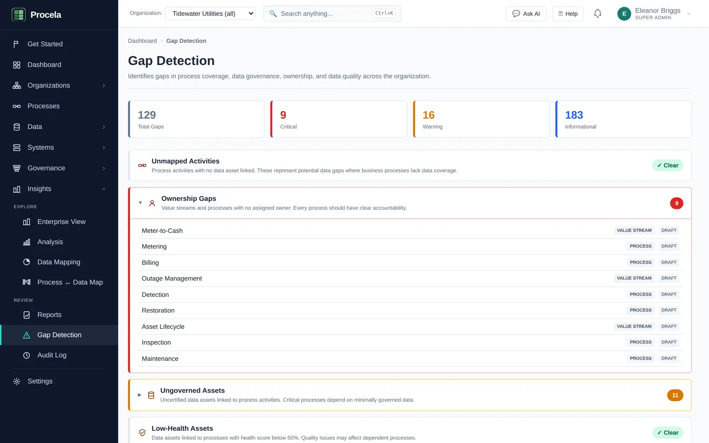Click the Enterprise View icon
The height and width of the screenshot is (443, 709).
coord(27,222)
